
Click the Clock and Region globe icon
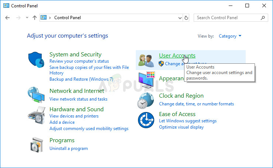click(146, 100)
